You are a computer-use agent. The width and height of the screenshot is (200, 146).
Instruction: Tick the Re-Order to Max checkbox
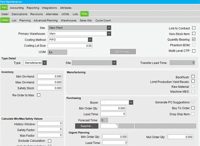(39, 95)
